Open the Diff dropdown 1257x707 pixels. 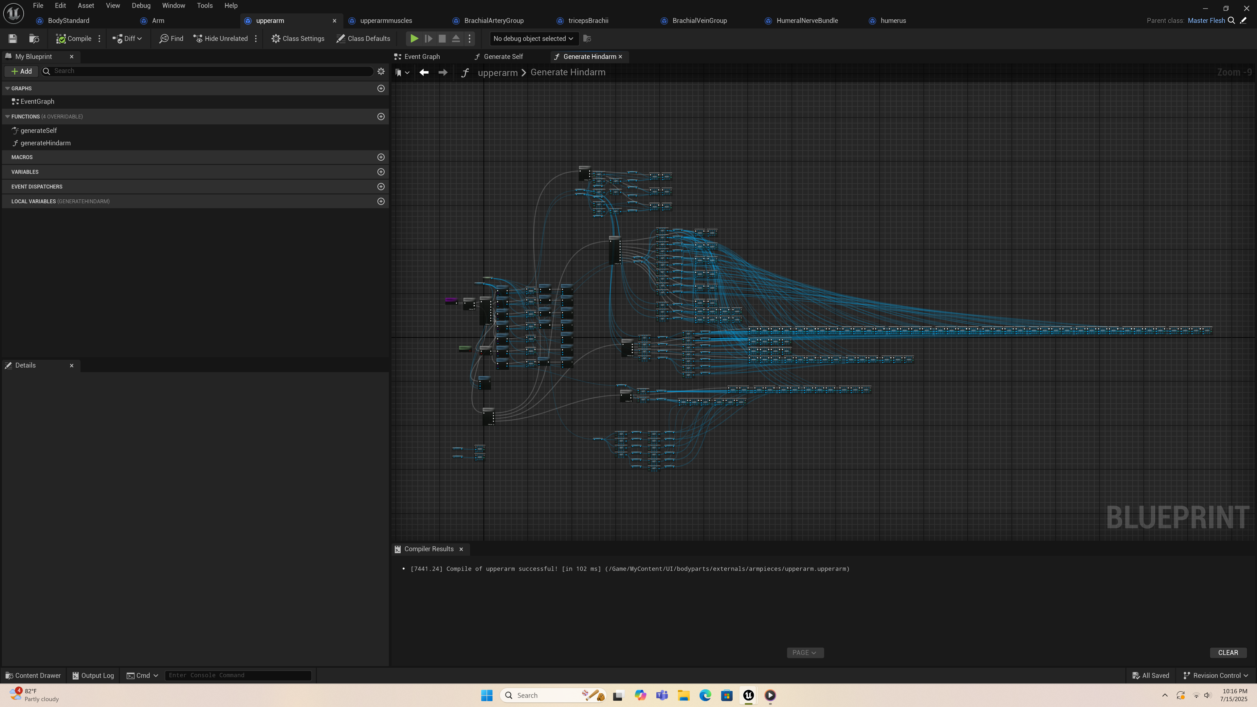pos(127,39)
